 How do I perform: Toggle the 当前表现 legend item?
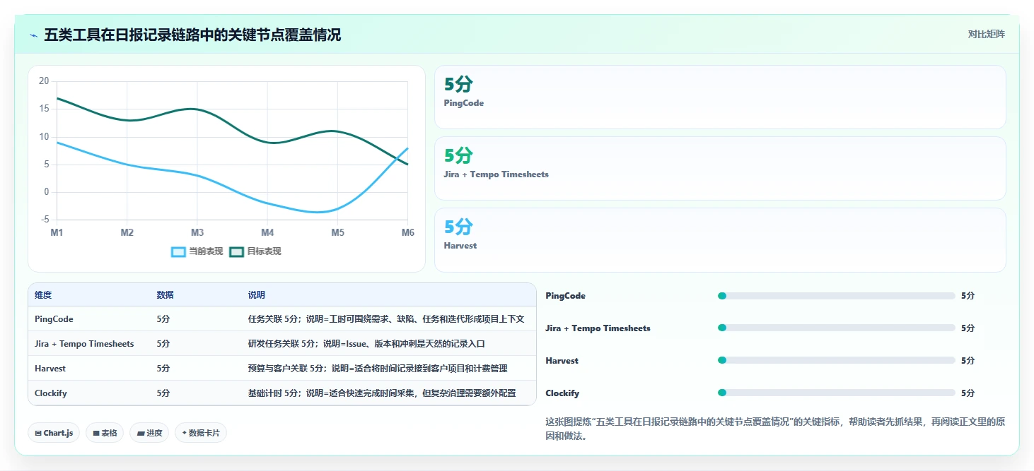click(197, 251)
